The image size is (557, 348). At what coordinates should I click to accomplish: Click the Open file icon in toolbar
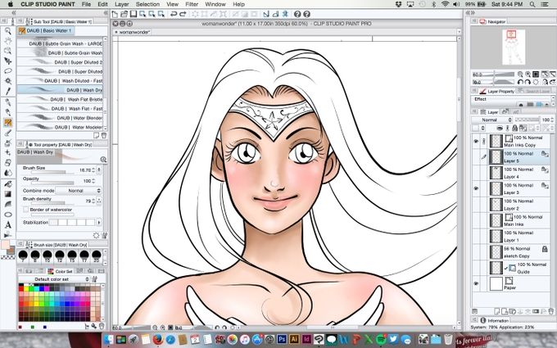(124, 14)
